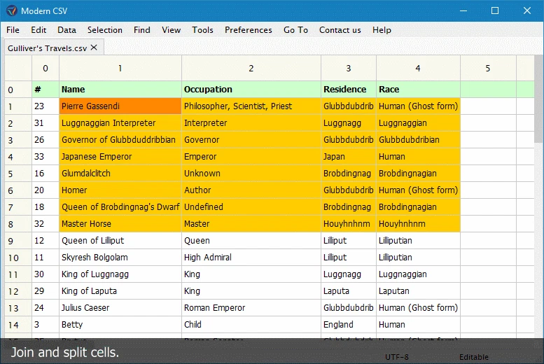Select the 'England' cell
This screenshot has width=544, height=364.
pos(349,325)
